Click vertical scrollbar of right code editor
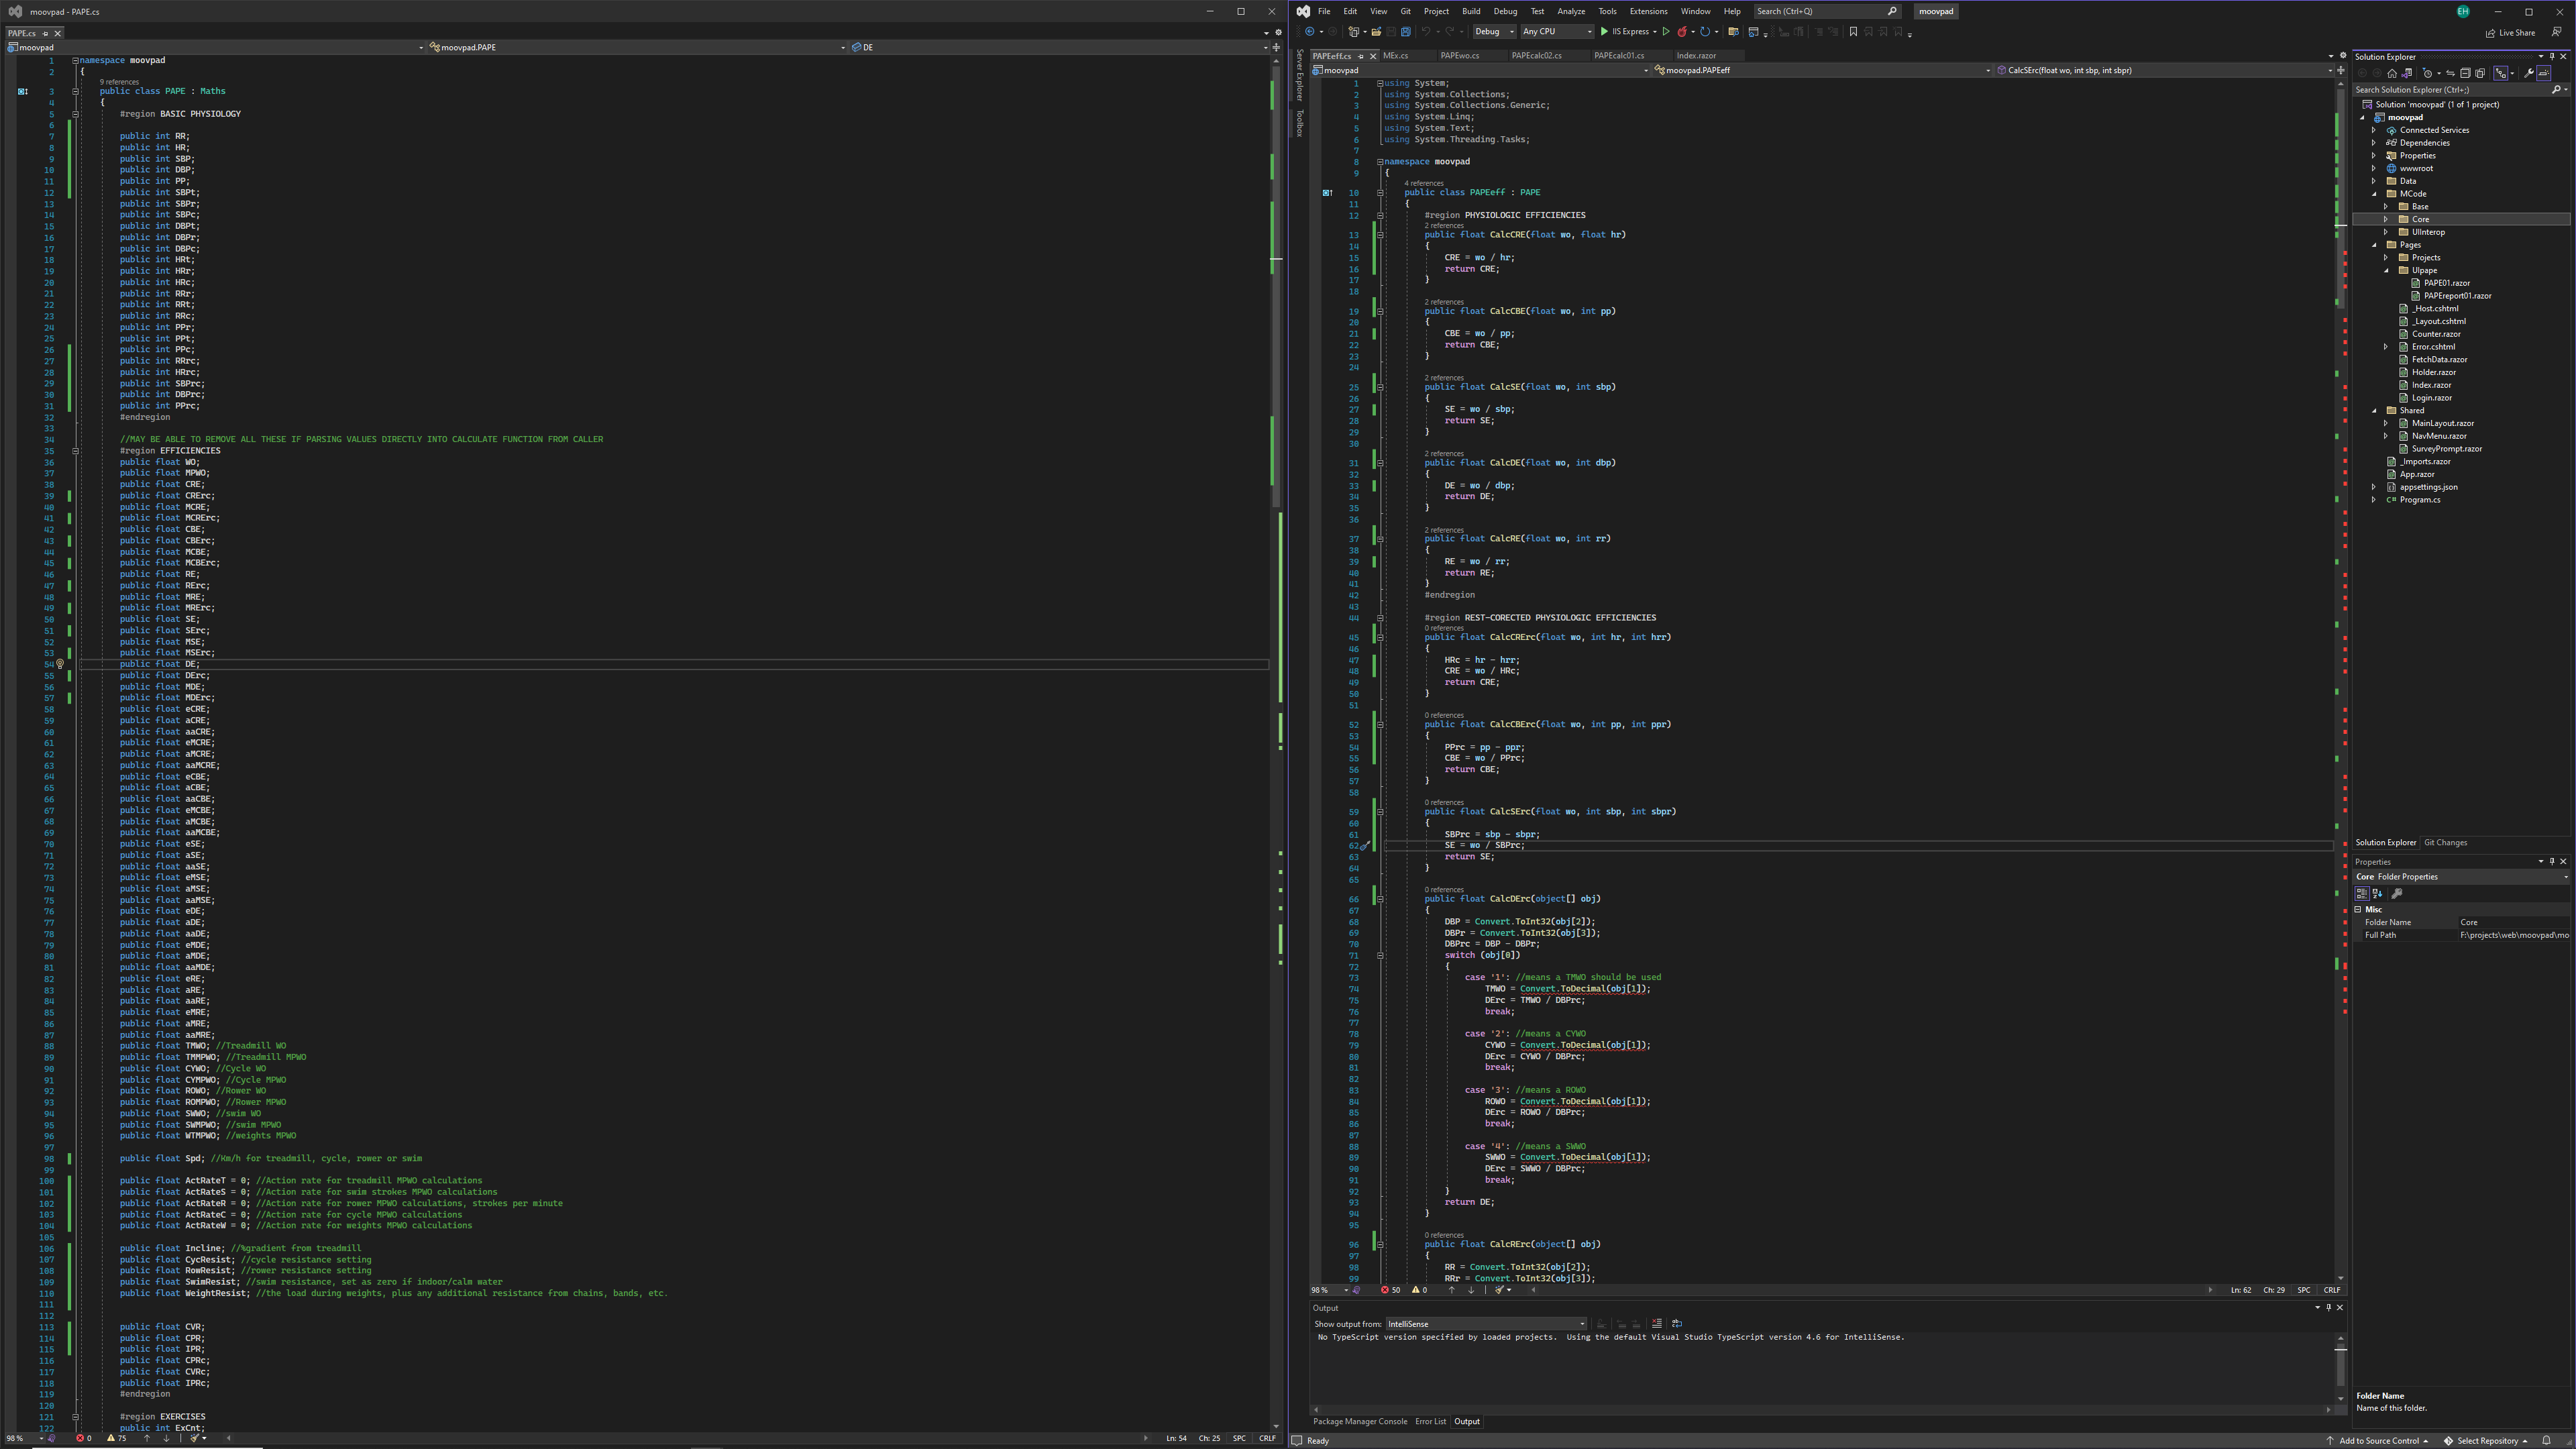The width and height of the screenshot is (2576, 1449). coord(2340,680)
